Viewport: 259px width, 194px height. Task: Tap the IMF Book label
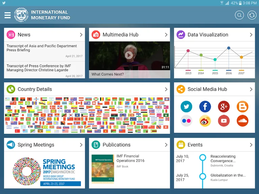pyautogui.click(x=122, y=166)
